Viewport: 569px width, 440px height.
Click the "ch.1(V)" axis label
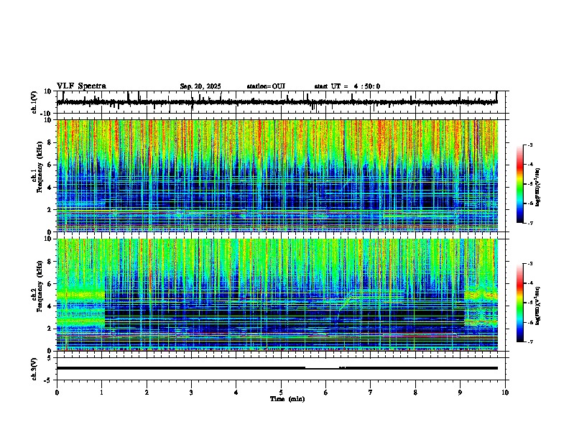[34, 102]
